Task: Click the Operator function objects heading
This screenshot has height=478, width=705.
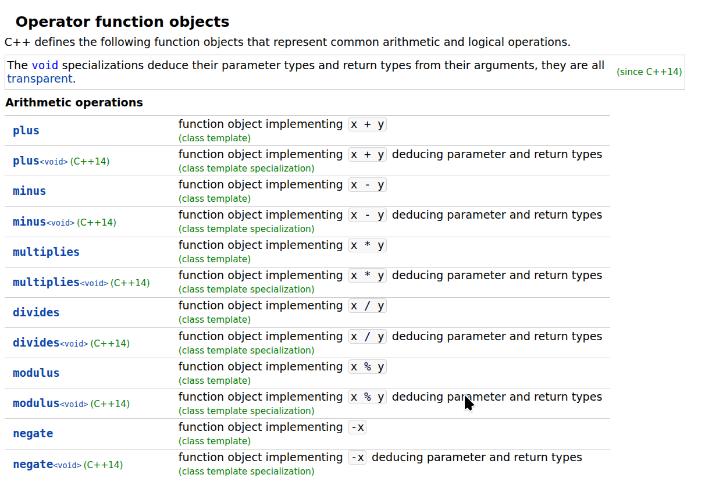Action: coord(122,22)
